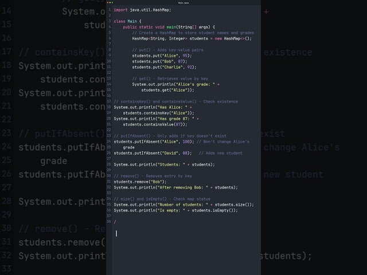Click the 'Adds new student' inline comment
The image size is (367, 275).
[x=221, y=153]
